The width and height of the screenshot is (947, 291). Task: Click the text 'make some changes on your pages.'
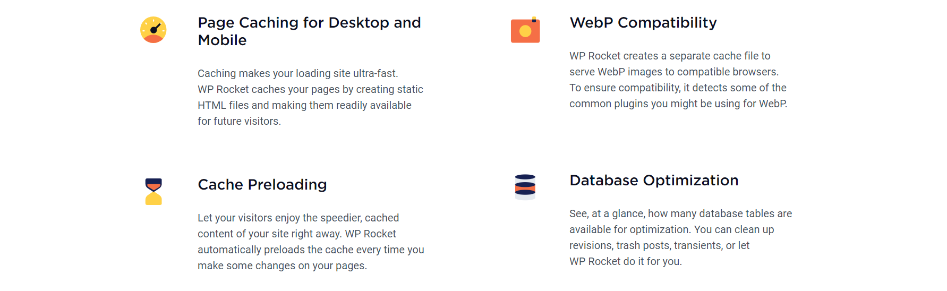(x=281, y=266)
